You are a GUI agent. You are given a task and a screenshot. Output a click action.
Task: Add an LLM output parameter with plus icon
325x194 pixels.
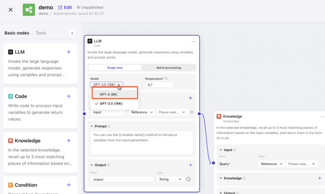pyautogui.click(x=191, y=165)
